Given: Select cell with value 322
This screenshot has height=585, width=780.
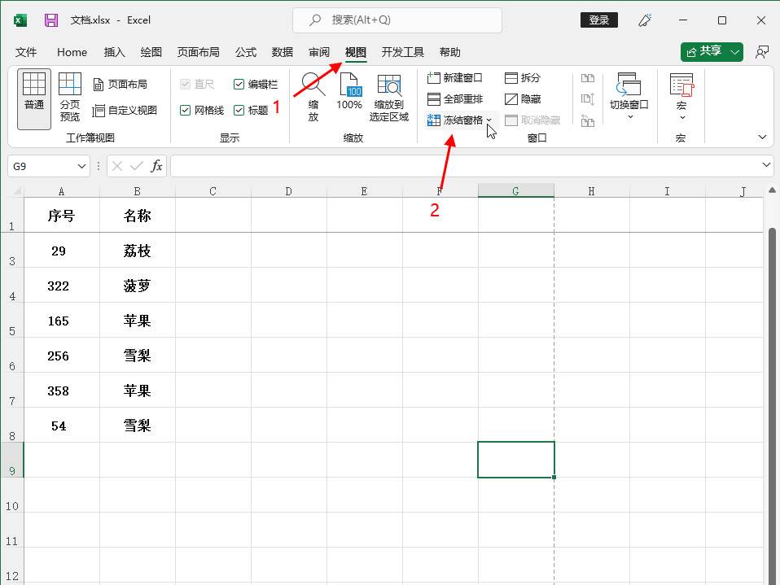Looking at the screenshot, I should point(62,286).
